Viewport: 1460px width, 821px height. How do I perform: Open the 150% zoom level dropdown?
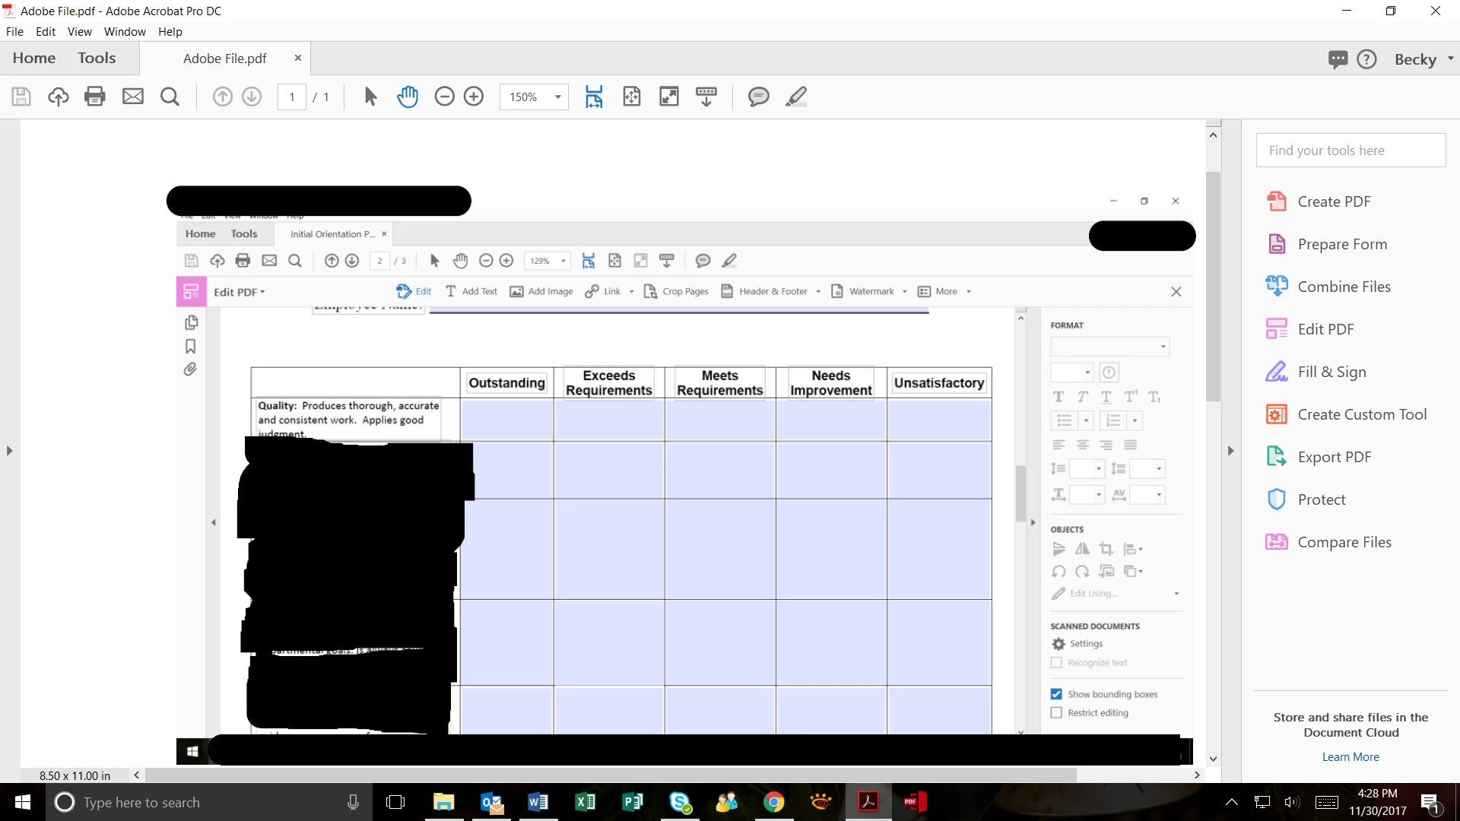558,97
